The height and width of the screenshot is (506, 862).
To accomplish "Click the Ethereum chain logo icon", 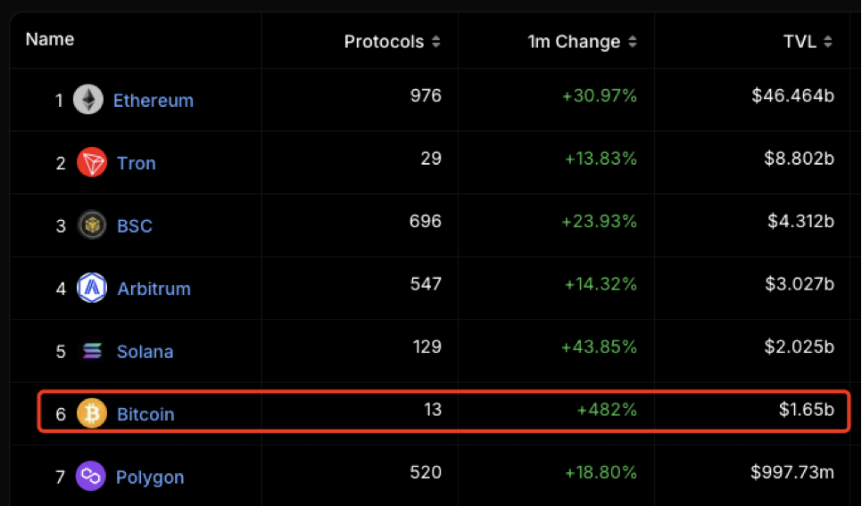I will click(x=88, y=100).
